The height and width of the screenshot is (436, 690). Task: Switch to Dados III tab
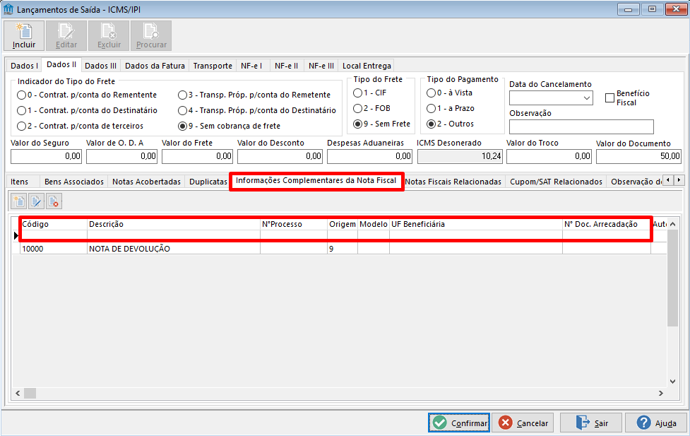(100, 66)
